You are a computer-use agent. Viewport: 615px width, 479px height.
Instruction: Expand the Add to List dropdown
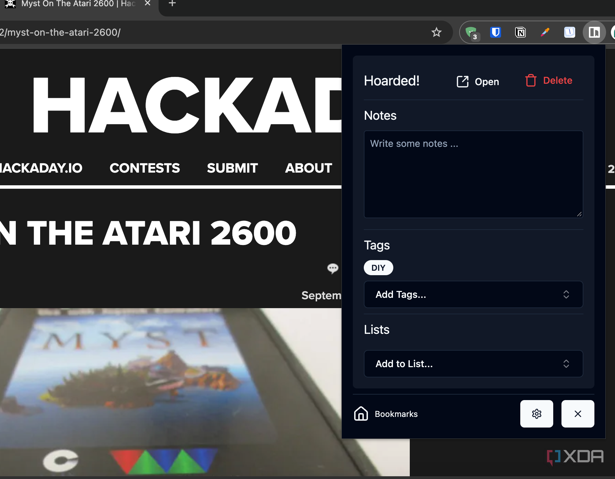tap(473, 364)
